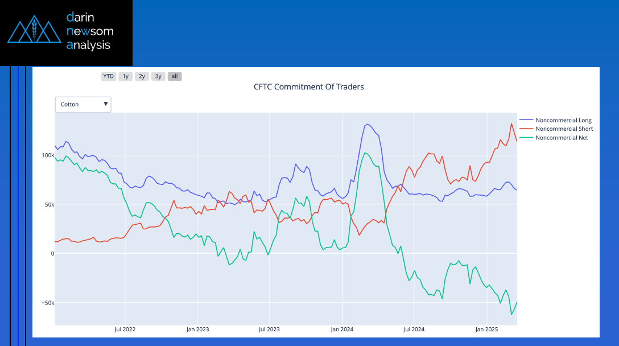This screenshot has width=619, height=346.
Task: Click the 'Jan 2024' x-axis tick label
Action: (342, 329)
